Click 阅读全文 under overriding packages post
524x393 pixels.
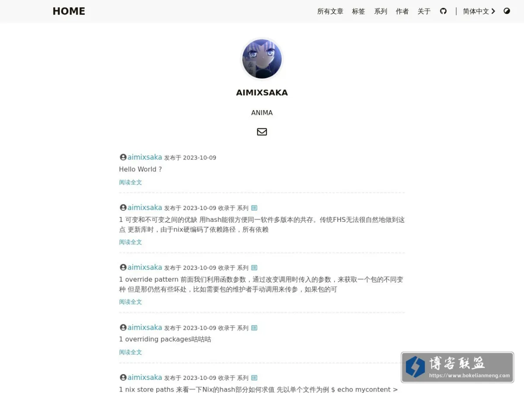click(131, 352)
